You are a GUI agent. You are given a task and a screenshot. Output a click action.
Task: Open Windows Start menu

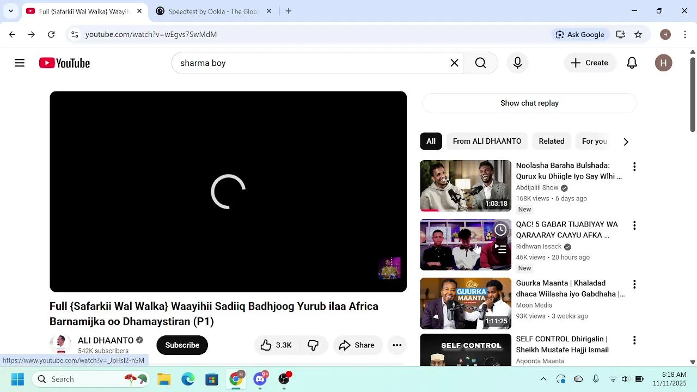tap(17, 379)
